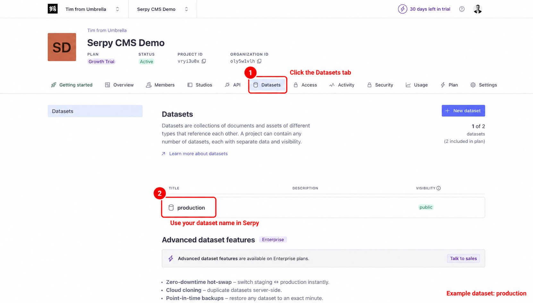Show the Usage tab
This screenshot has width=533, height=303.
pos(417,85)
